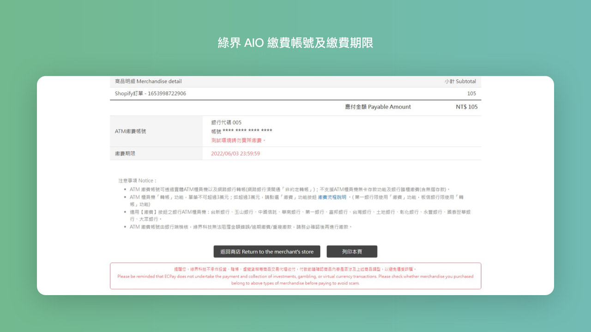Click the 小計 Subtotal column header
Screen dimensions: 591x332
point(460,81)
